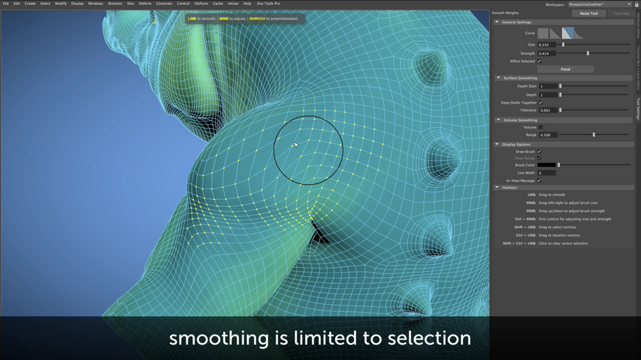641x360 pixels.
Task: Open the iDeform menu
Action: tap(201, 4)
